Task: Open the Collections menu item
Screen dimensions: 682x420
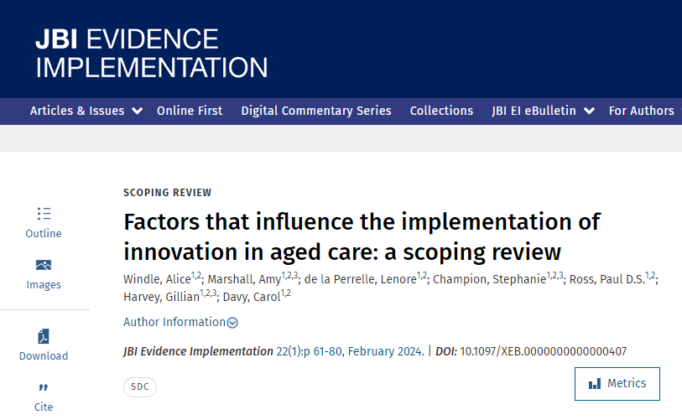Action: (441, 111)
